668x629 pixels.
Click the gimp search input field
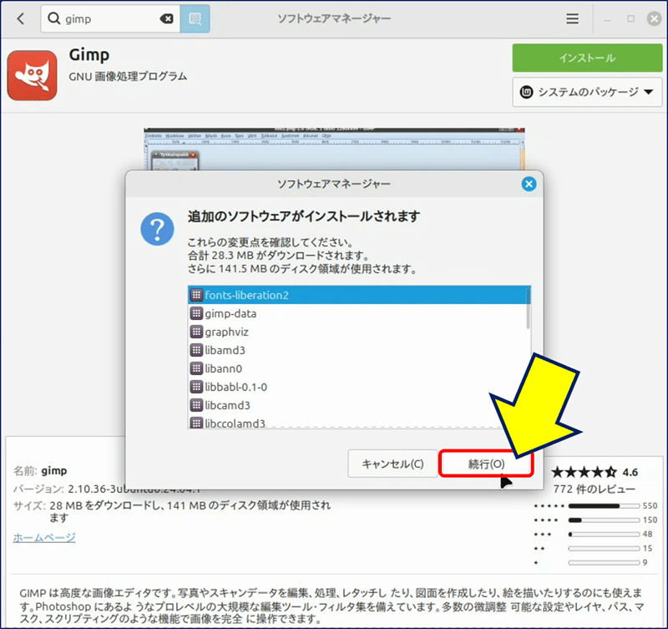(112, 18)
